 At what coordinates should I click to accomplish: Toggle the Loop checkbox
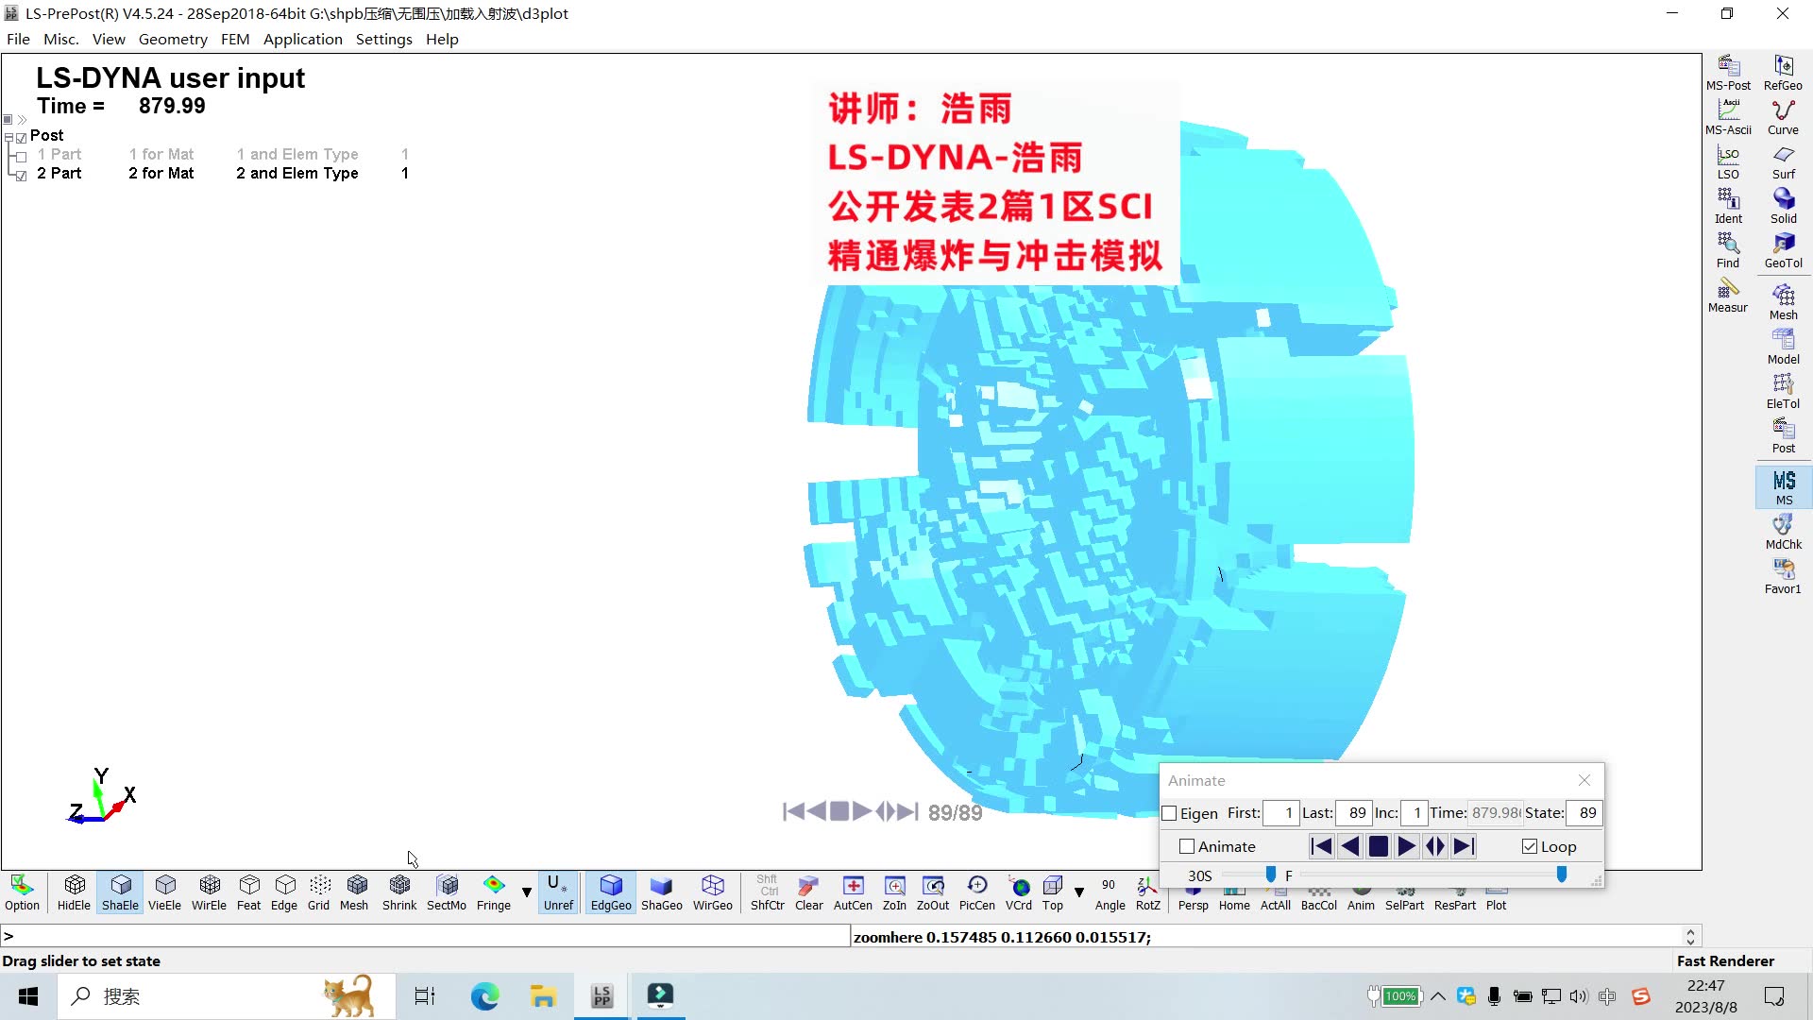[1529, 846]
